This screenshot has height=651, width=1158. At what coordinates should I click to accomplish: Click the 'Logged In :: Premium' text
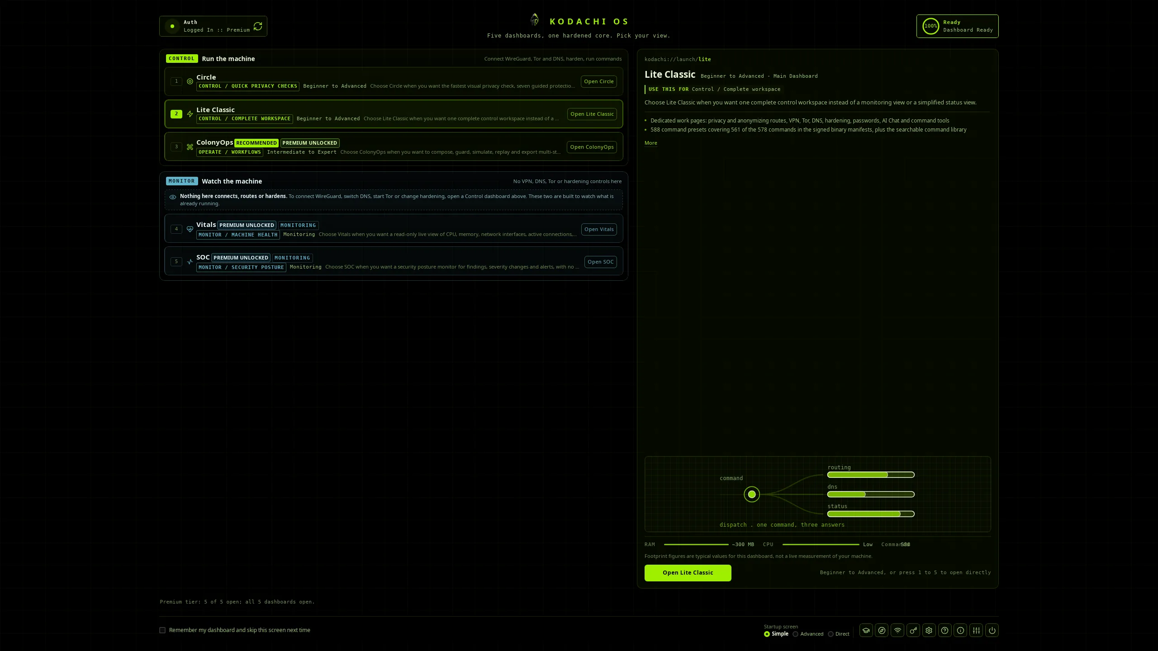(x=217, y=30)
